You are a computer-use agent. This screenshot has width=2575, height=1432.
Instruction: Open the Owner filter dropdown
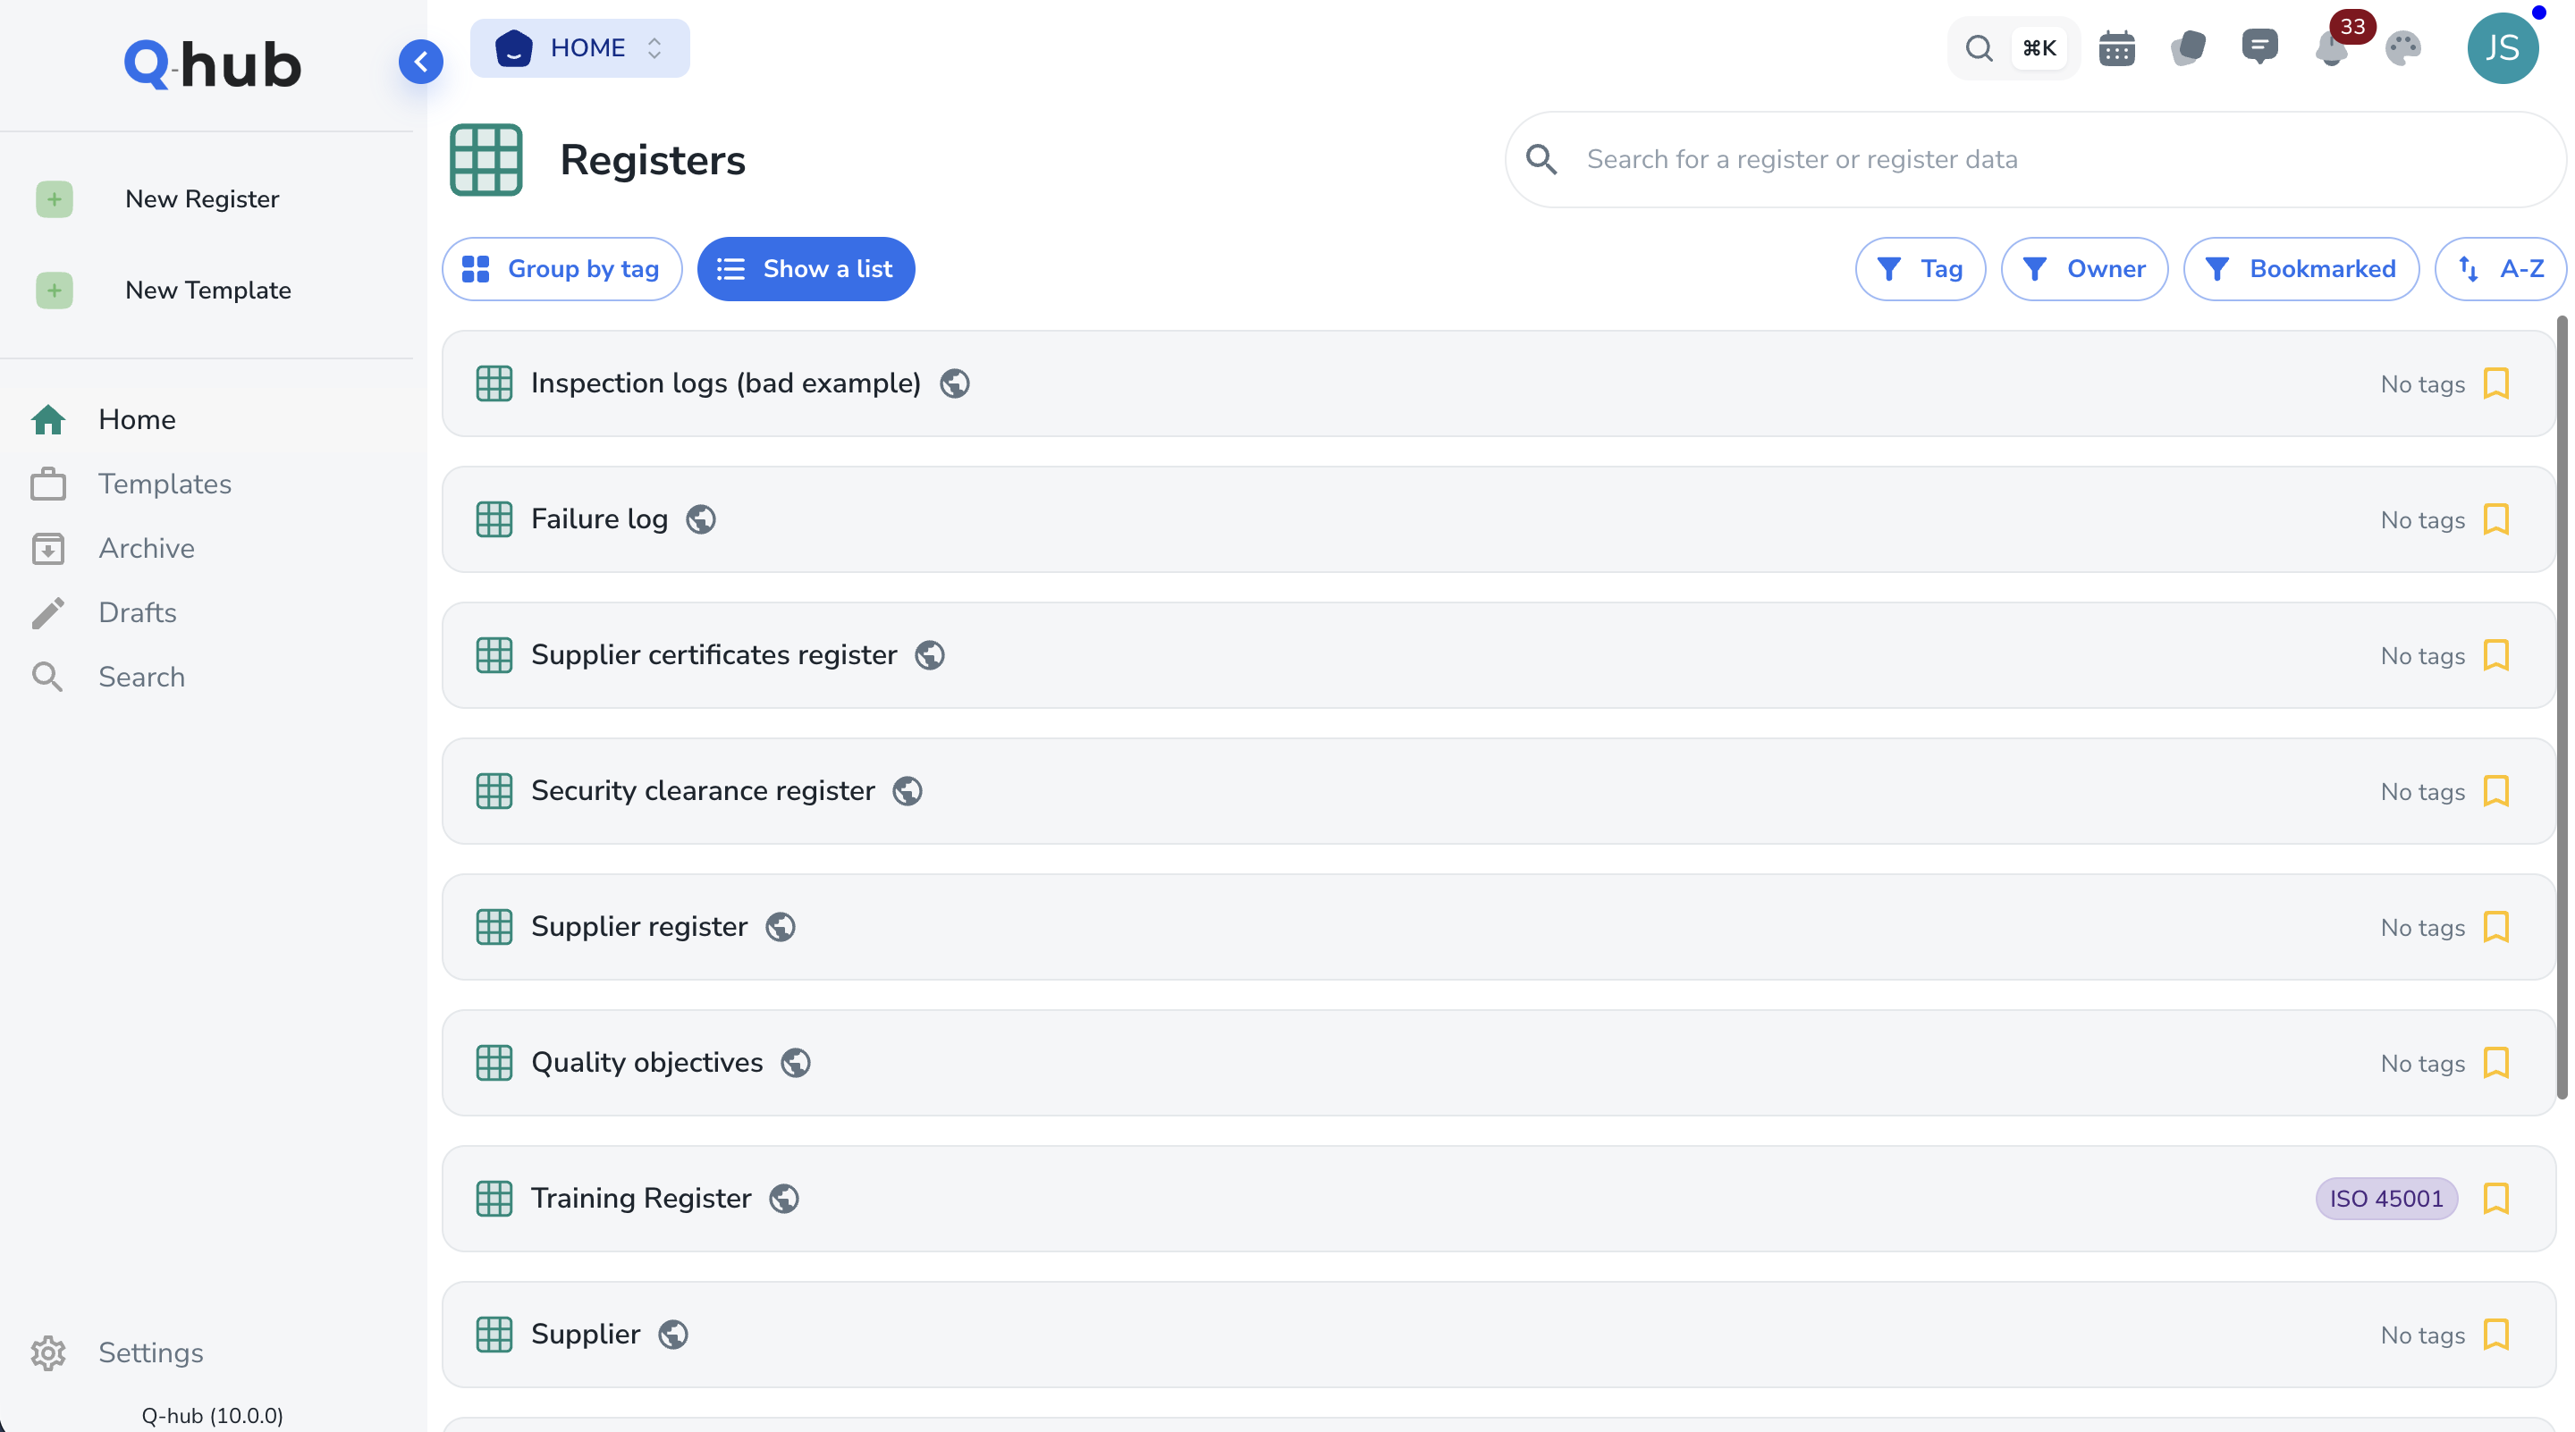[2084, 268]
